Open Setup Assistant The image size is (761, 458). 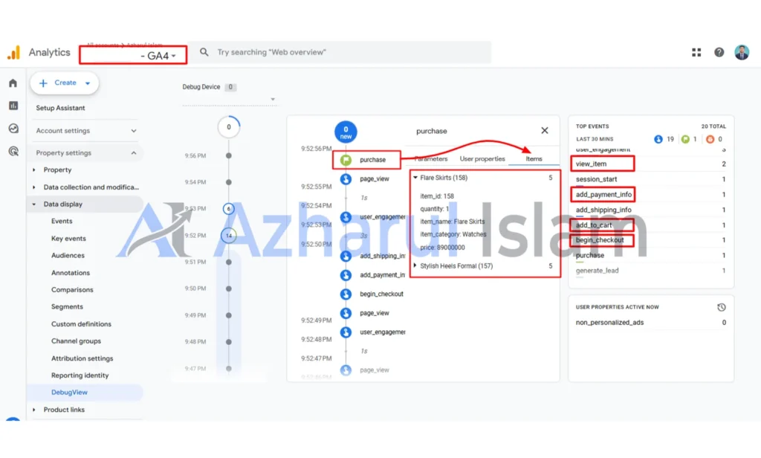coord(60,108)
